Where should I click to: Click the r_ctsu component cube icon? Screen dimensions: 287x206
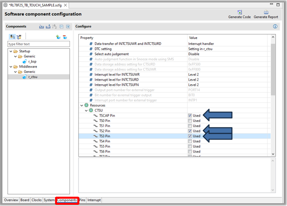[25, 77]
